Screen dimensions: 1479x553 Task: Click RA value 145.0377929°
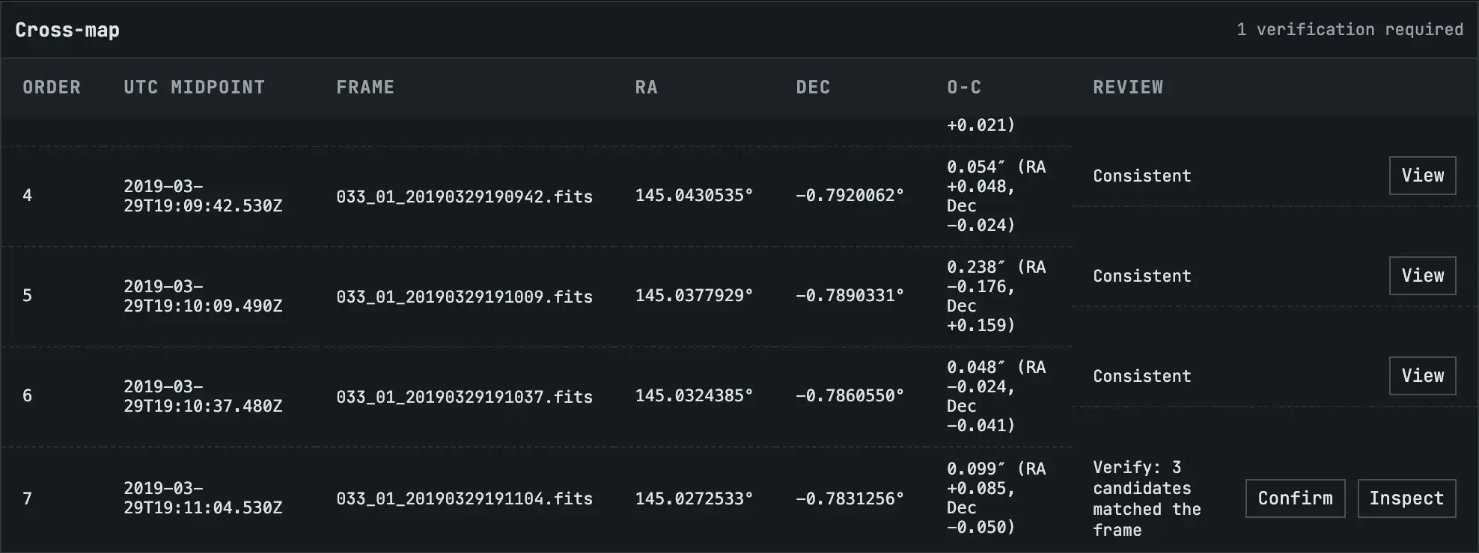(x=694, y=296)
